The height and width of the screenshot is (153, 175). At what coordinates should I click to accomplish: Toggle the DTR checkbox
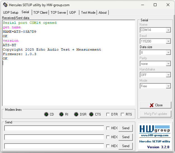[x=108, y=114]
